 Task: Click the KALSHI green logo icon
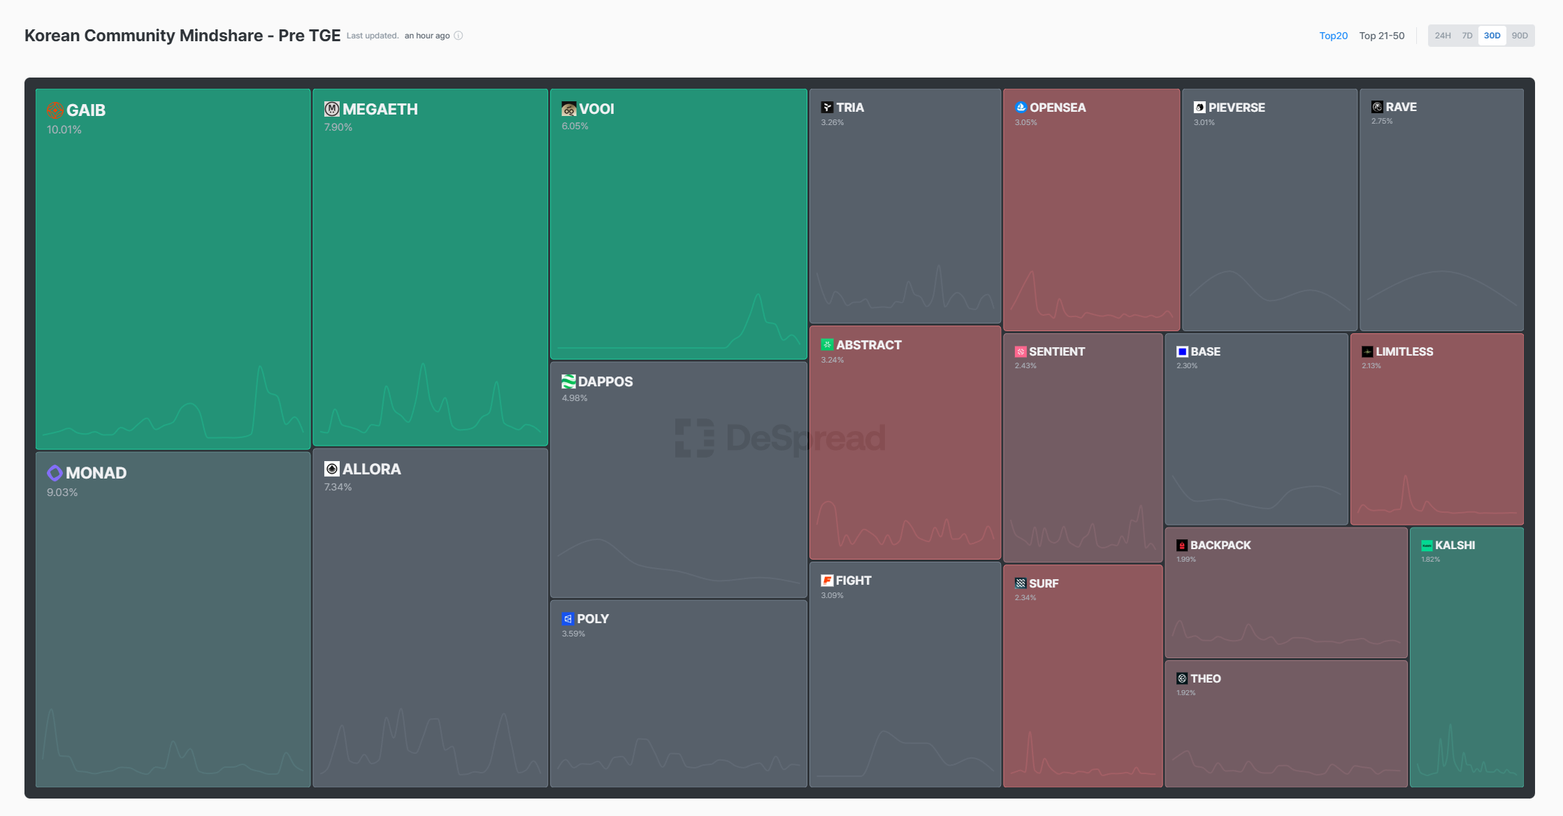[x=1427, y=546]
